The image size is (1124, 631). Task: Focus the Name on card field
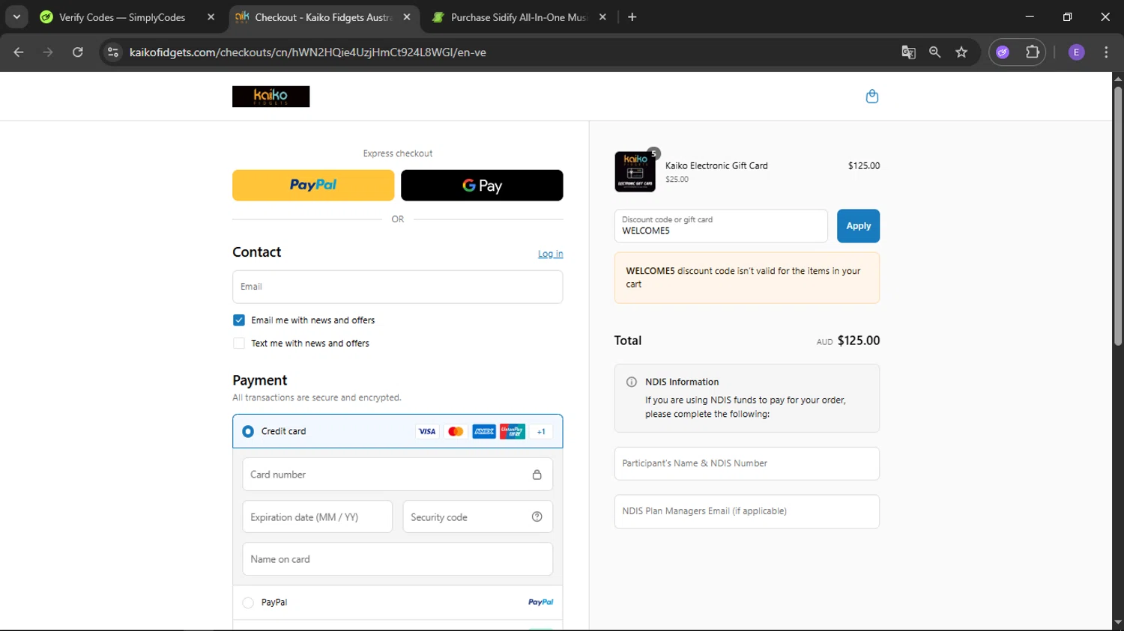pos(397,559)
